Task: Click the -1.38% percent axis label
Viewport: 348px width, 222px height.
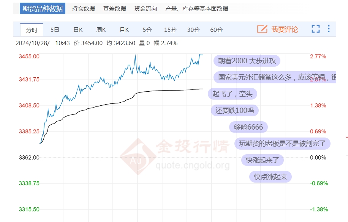Action: coord(319,209)
